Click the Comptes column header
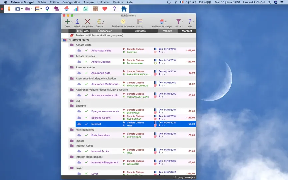This screenshot has width=288, height=180. tap(140, 31)
